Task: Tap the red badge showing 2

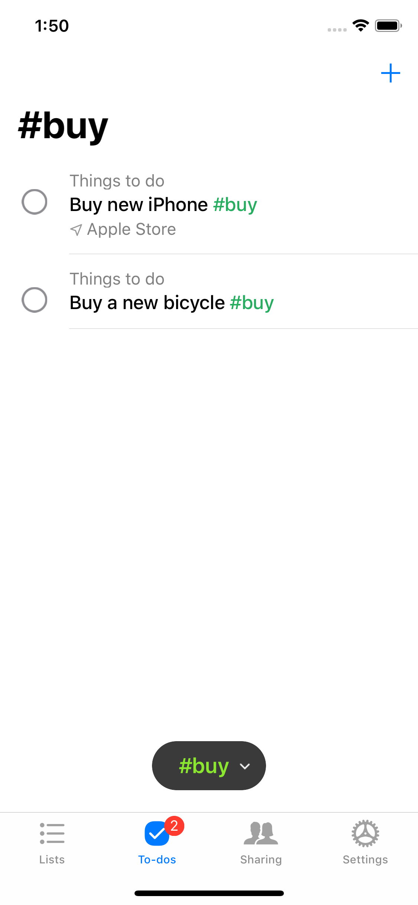Action: (x=174, y=826)
